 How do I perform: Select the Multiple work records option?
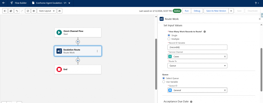[x=169, y=39]
